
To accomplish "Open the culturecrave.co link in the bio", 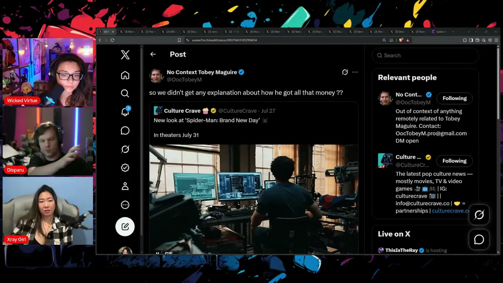I will click(x=451, y=211).
